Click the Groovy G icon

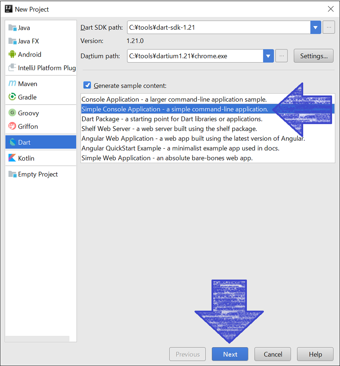pyautogui.click(x=12, y=113)
